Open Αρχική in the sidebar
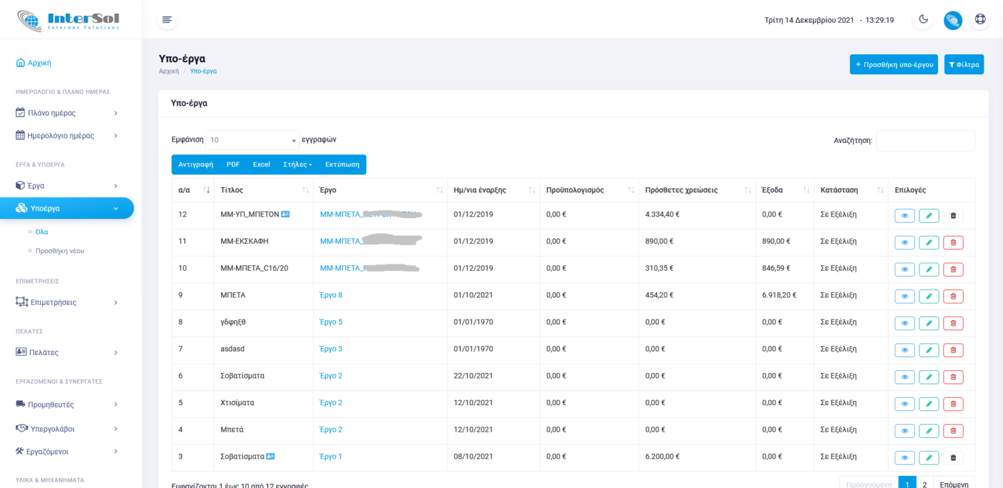This screenshot has height=488, width=1003. [x=39, y=63]
